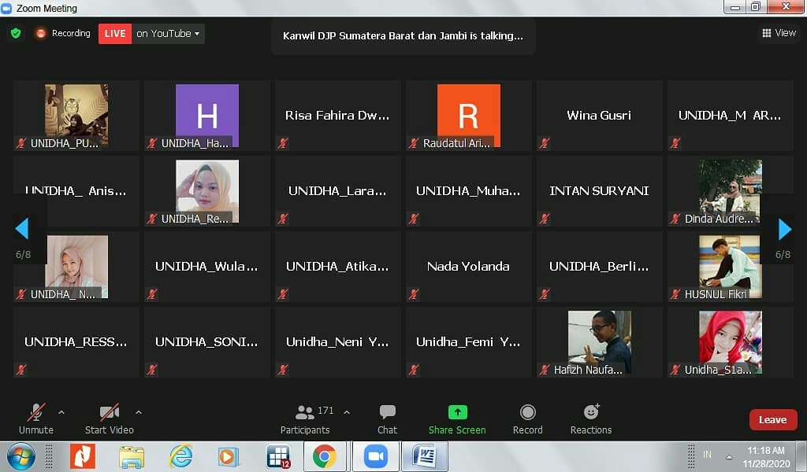Select UNIDHA_ Anis... participant tile

click(76, 191)
